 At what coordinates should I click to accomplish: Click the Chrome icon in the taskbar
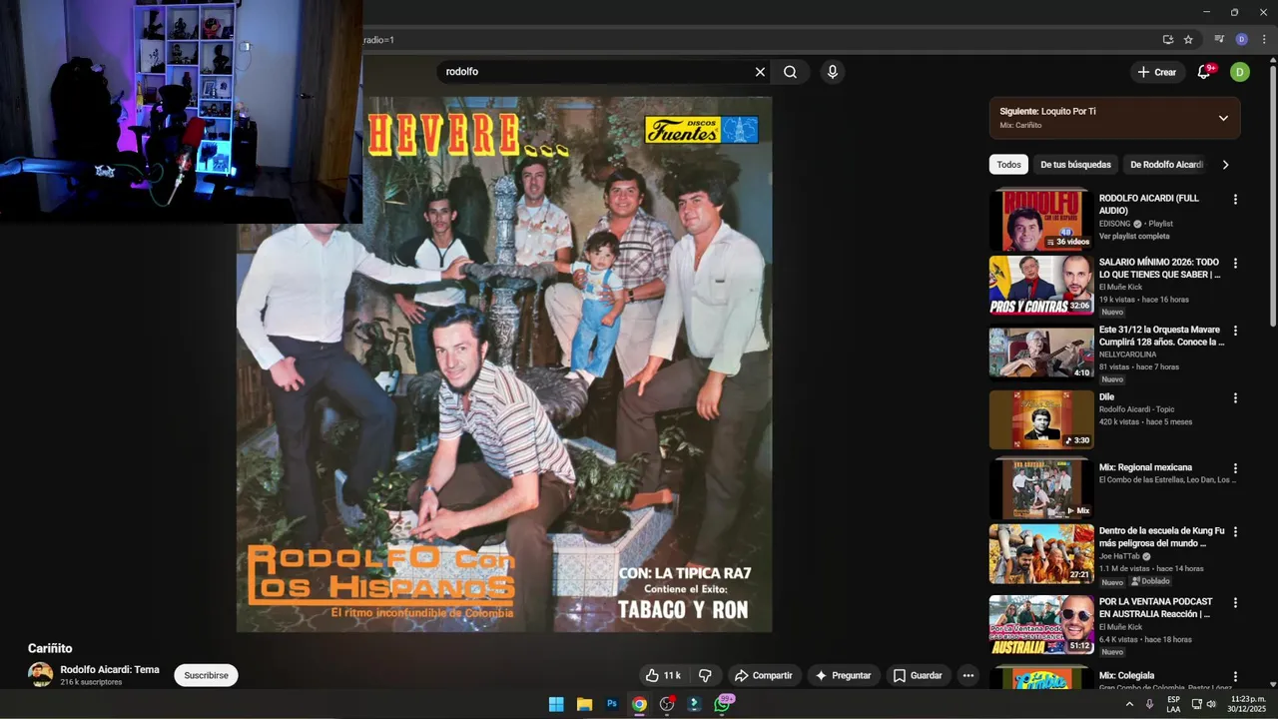click(x=639, y=704)
